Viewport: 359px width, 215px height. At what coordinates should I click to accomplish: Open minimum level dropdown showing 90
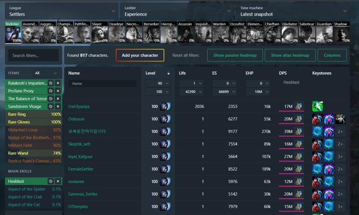pyautogui.click(x=158, y=83)
